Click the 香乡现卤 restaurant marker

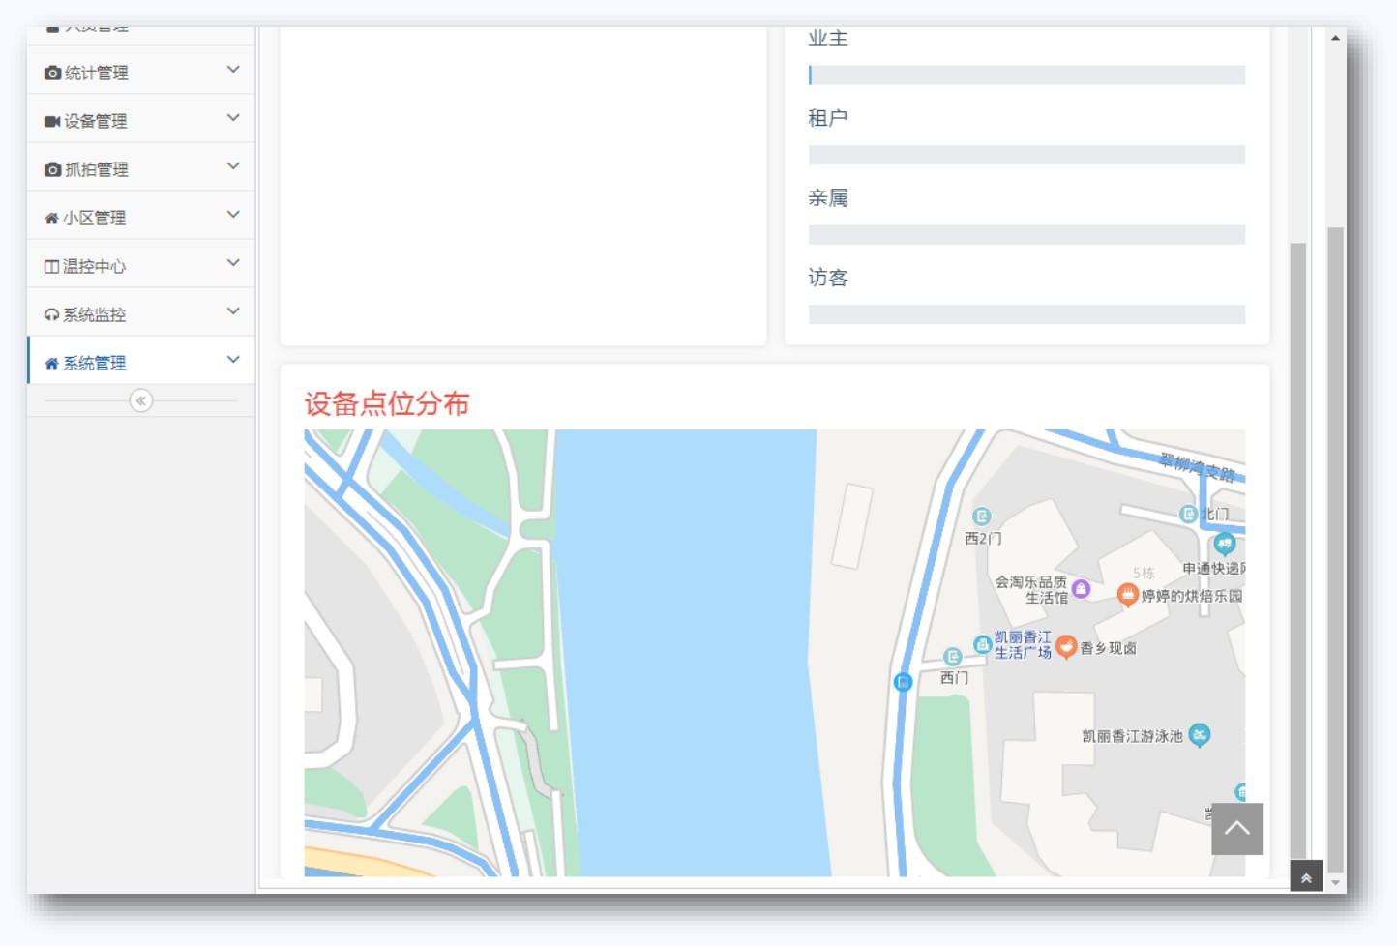(x=1066, y=646)
